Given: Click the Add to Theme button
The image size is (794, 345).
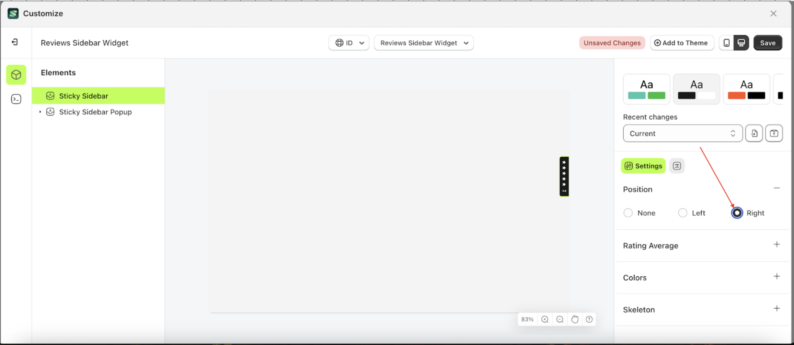Looking at the screenshot, I should coord(682,43).
